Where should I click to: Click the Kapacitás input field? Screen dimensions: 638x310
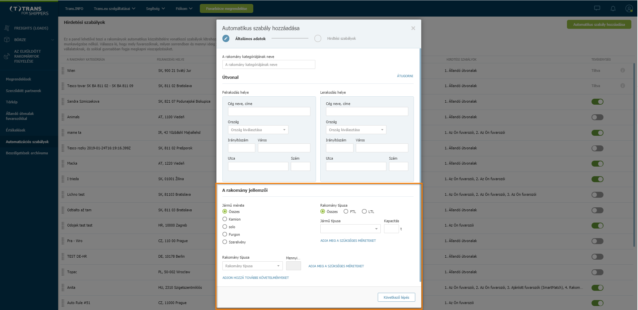tap(391, 229)
